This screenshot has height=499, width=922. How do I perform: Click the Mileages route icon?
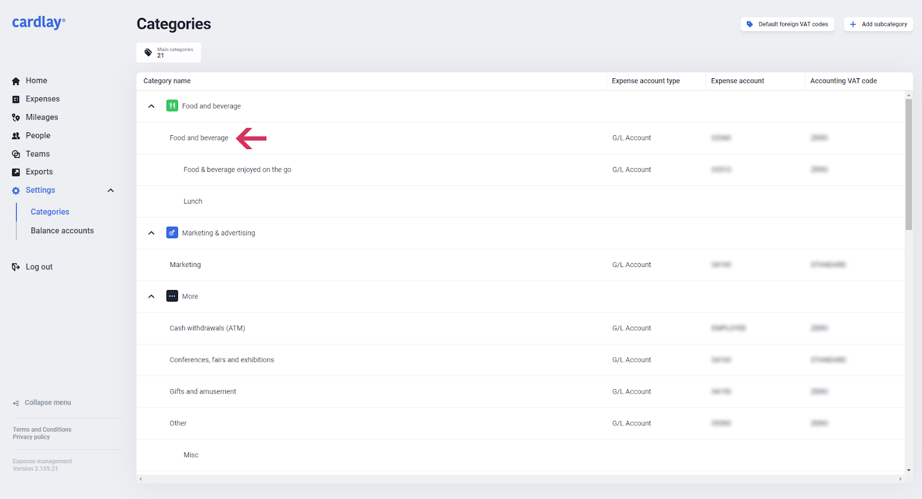pos(16,117)
